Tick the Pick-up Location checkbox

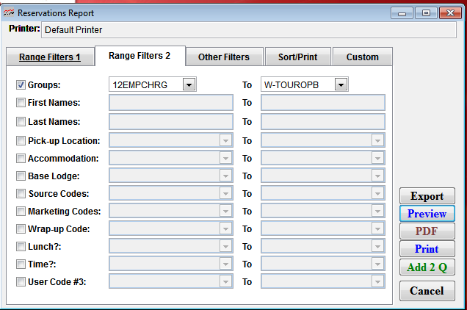(x=21, y=141)
